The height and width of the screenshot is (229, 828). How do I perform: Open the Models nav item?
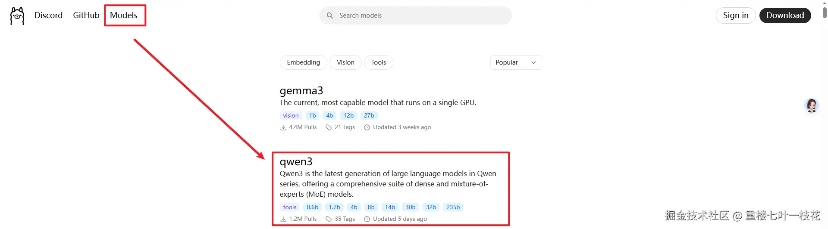point(124,15)
